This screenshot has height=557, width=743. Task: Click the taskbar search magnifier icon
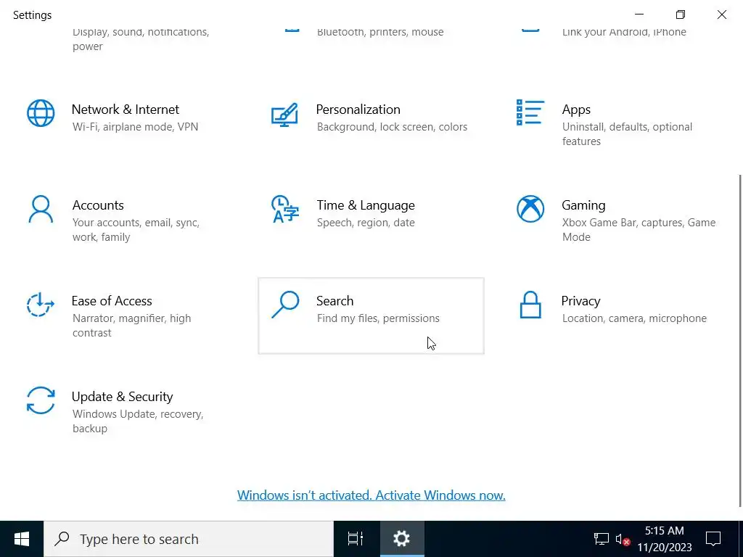(62, 539)
